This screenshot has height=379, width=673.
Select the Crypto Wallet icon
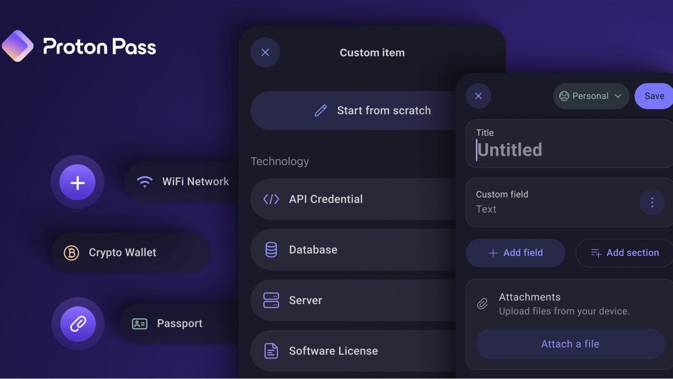point(71,253)
